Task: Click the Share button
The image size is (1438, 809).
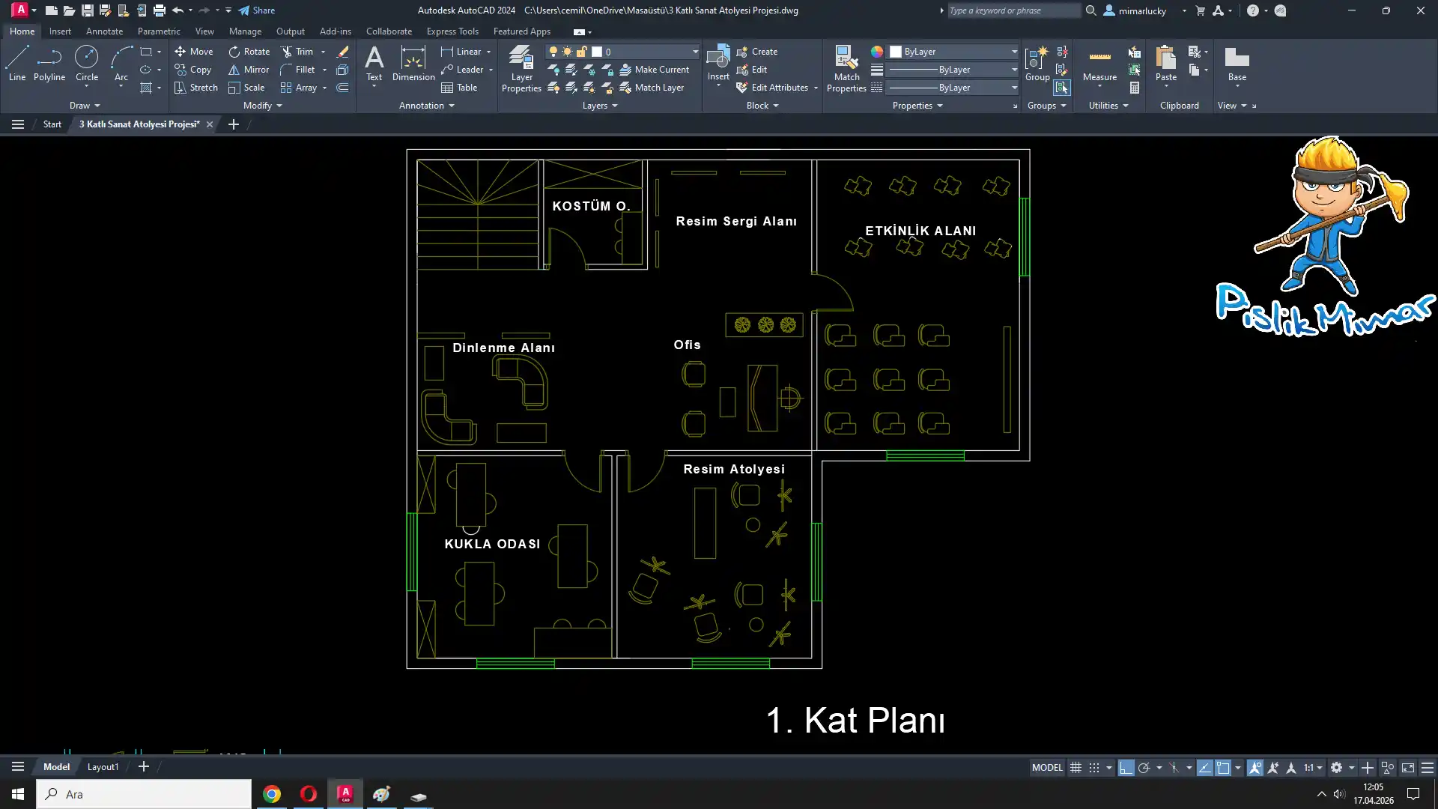Action: [257, 10]
